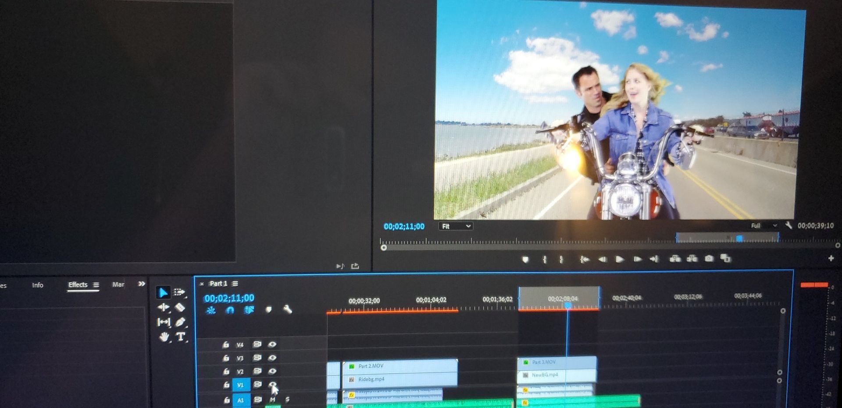
Task: Open the Full playback resolution dropdown
Action: (x=764, y=225)
